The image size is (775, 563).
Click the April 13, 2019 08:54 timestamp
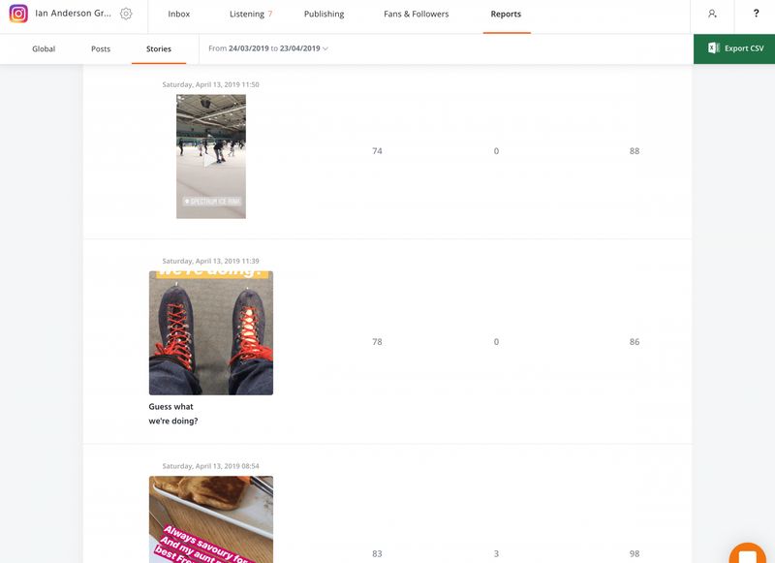(x=210, y=466)
